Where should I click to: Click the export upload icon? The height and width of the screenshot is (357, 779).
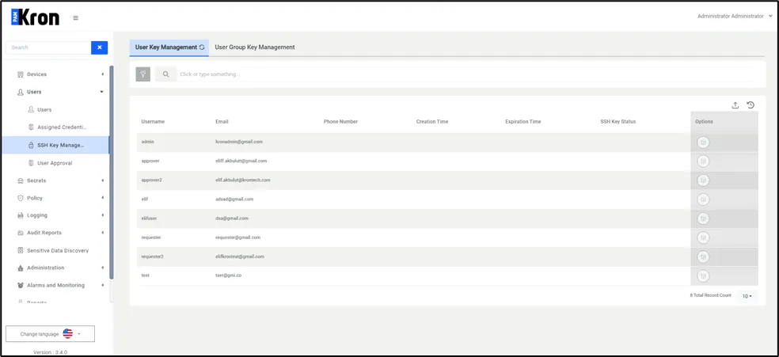(x=735, y=105)
